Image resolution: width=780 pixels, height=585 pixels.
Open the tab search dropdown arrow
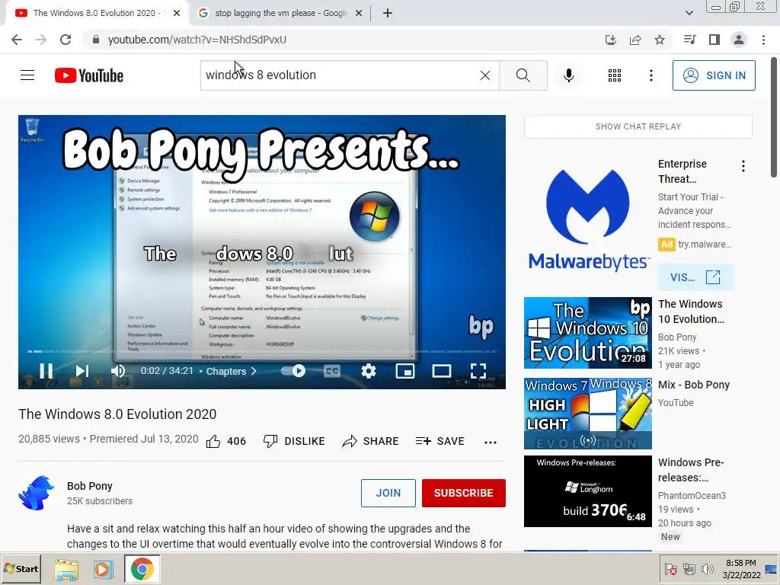(689, 13)
